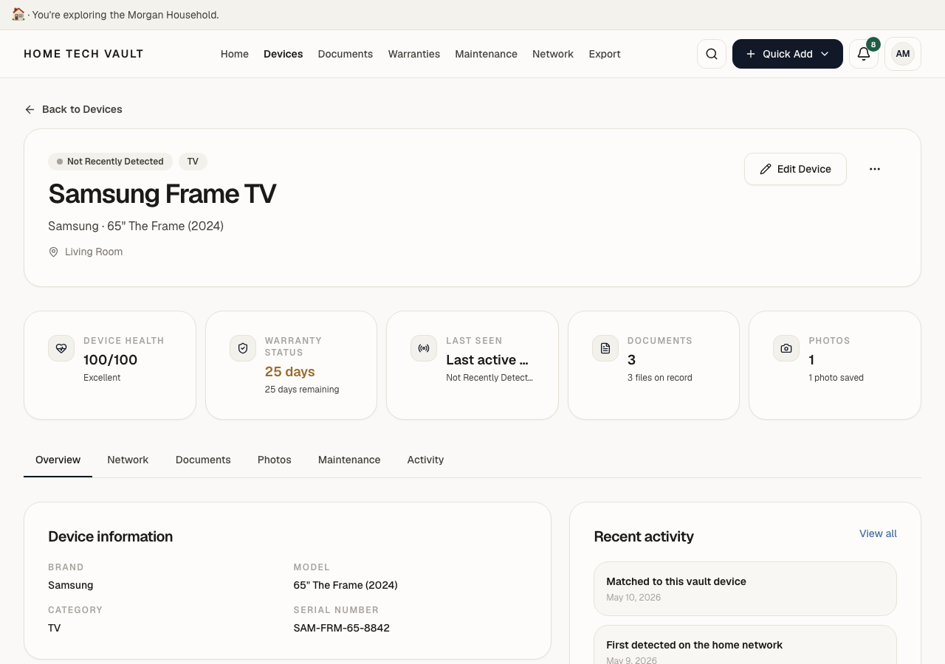Click the serial number SAM-FRM-65-8842
The width and height of the screenshot is (945, 664).
(341, 628)
